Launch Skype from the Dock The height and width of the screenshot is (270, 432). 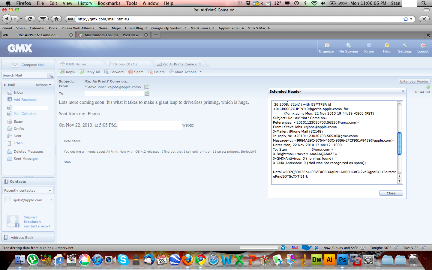click(123, 259)
